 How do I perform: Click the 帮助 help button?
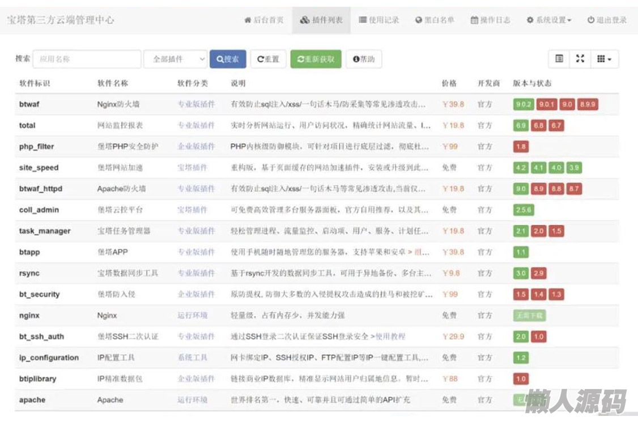[363, 59]
